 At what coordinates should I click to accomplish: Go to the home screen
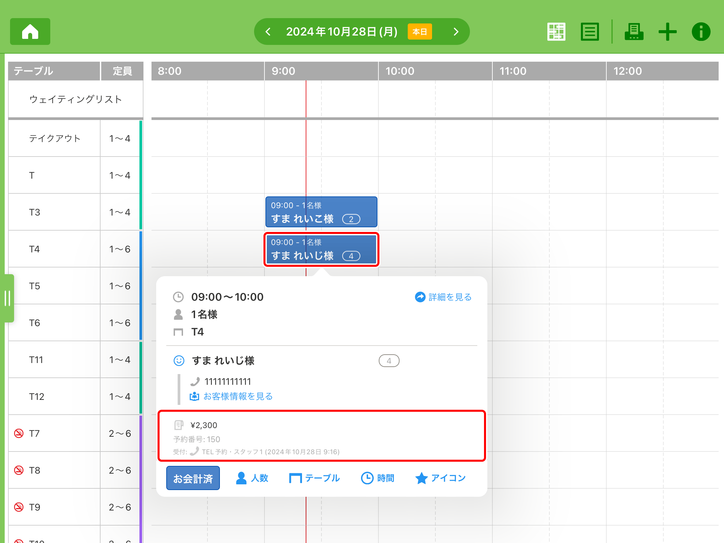coord(30,32)
